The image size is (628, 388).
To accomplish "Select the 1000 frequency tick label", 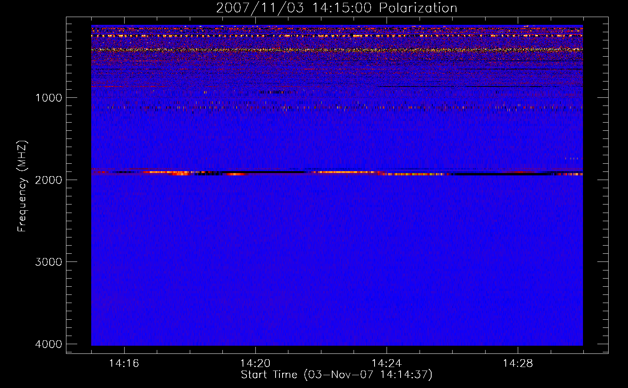I will pyautogui.click(x=49, y=97).
